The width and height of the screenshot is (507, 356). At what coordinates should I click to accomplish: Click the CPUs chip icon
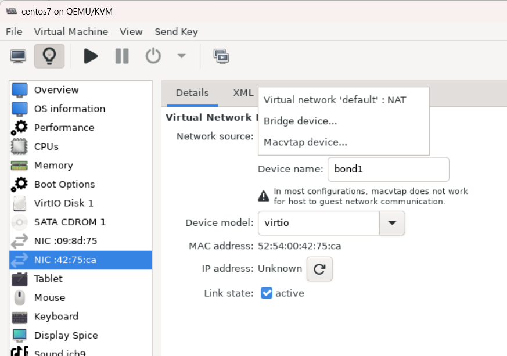19,146
